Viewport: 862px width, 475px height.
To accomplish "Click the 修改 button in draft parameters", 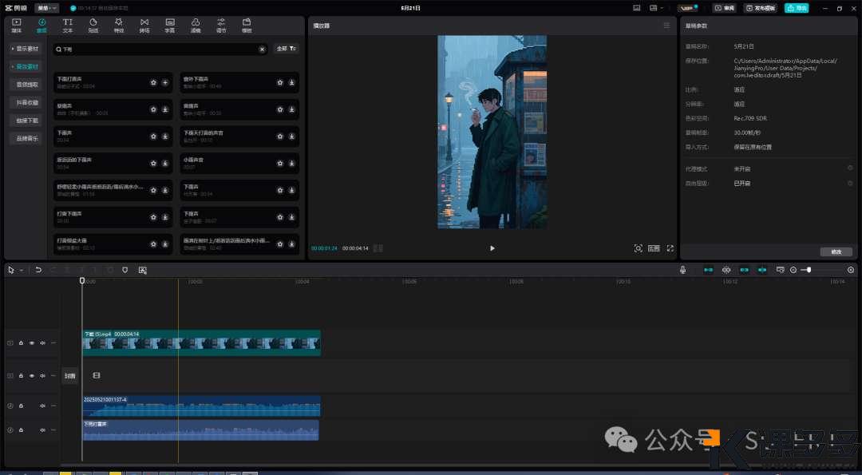I will (x=836, y=251).
